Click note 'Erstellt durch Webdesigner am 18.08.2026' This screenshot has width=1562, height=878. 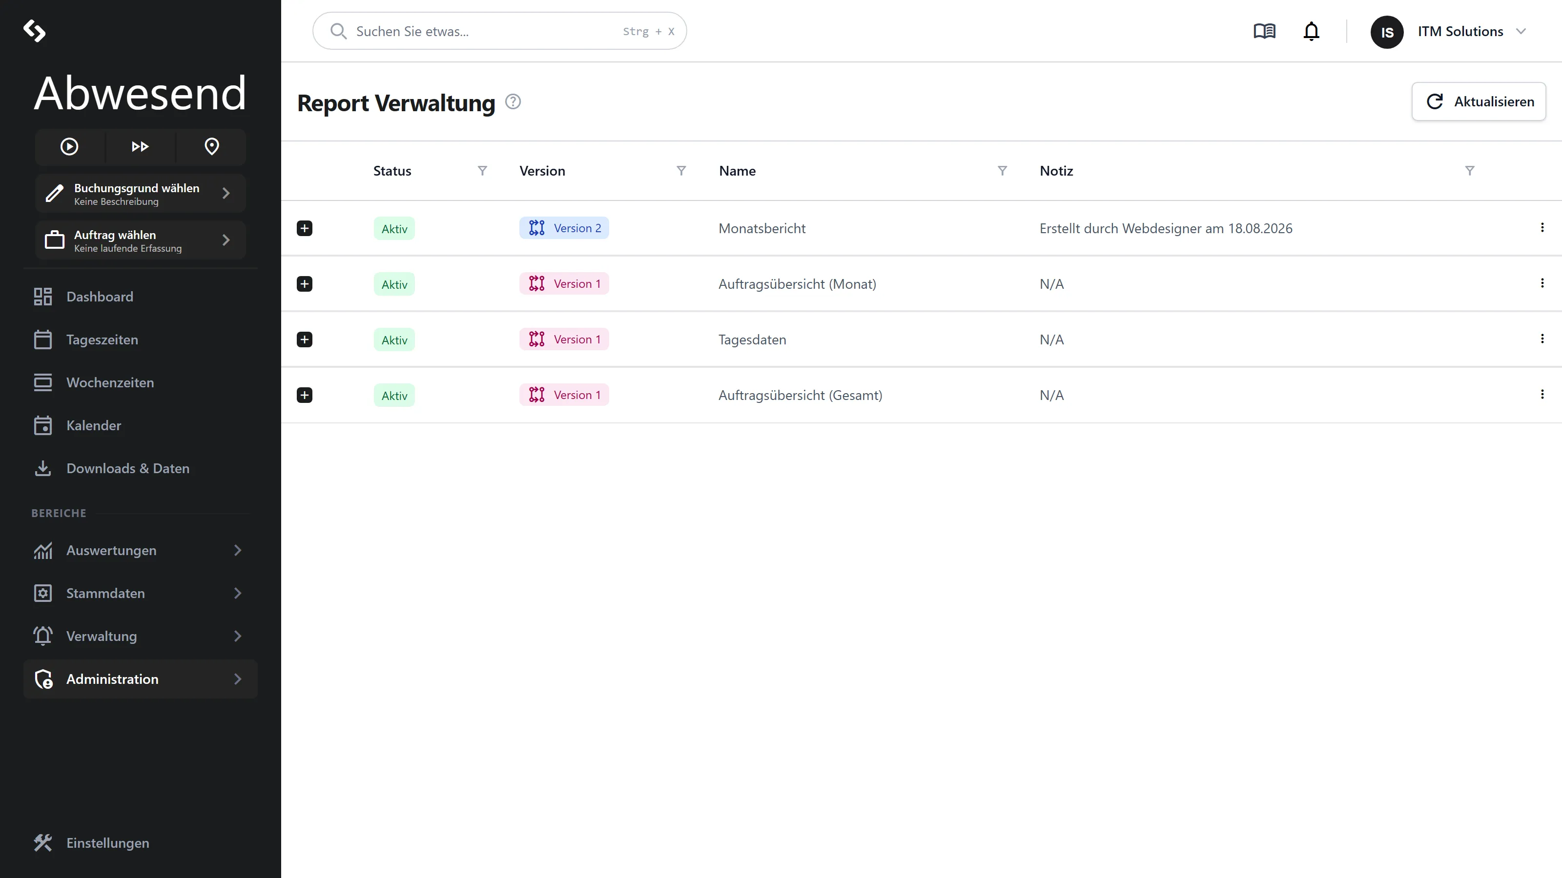click(1166, 229)
